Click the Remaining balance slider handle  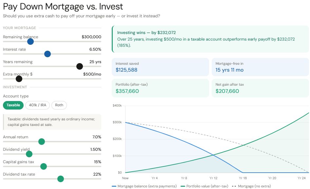point(30,42)
